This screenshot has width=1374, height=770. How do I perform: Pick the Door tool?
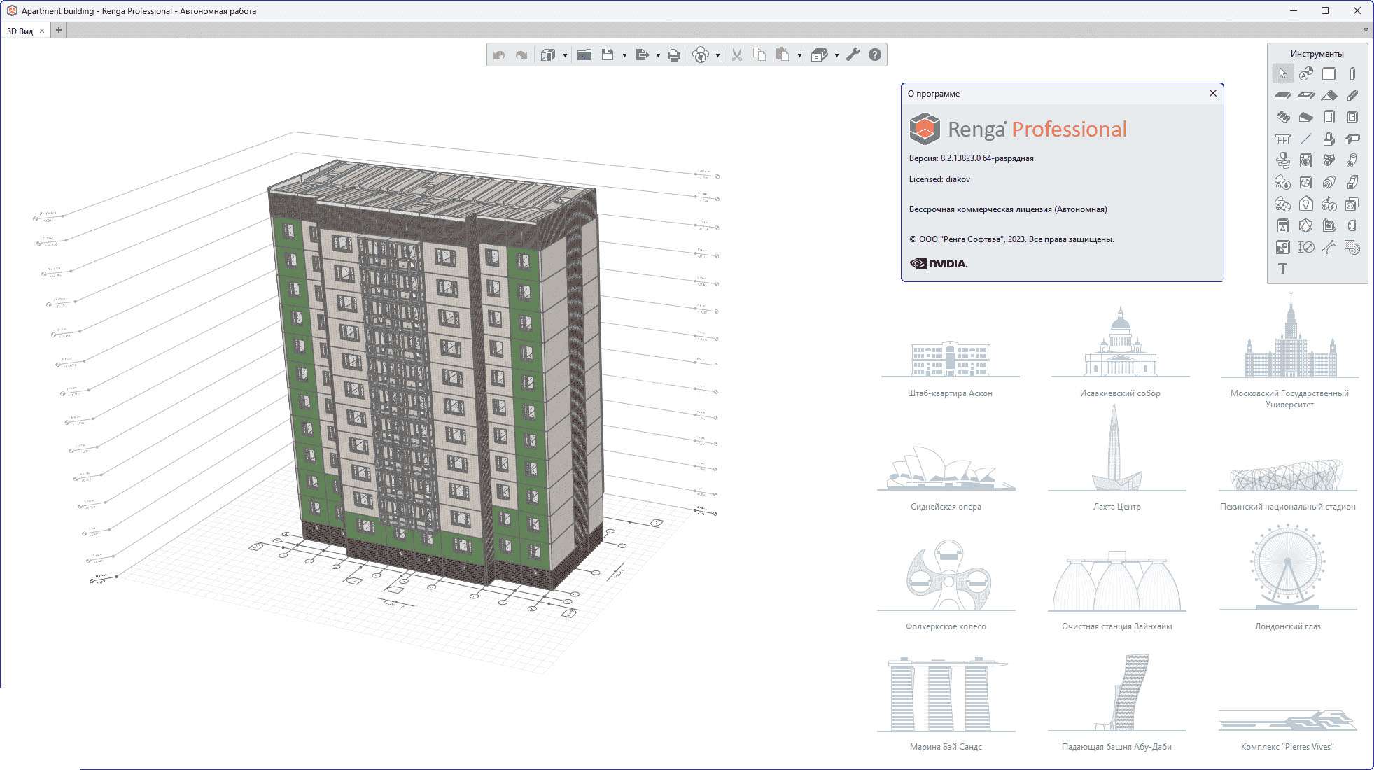click(1329, 117)
